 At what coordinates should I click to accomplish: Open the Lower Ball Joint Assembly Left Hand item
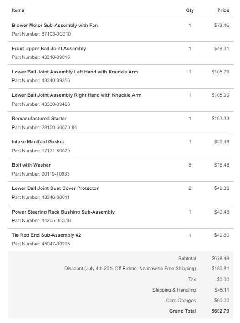coord(75,72)
